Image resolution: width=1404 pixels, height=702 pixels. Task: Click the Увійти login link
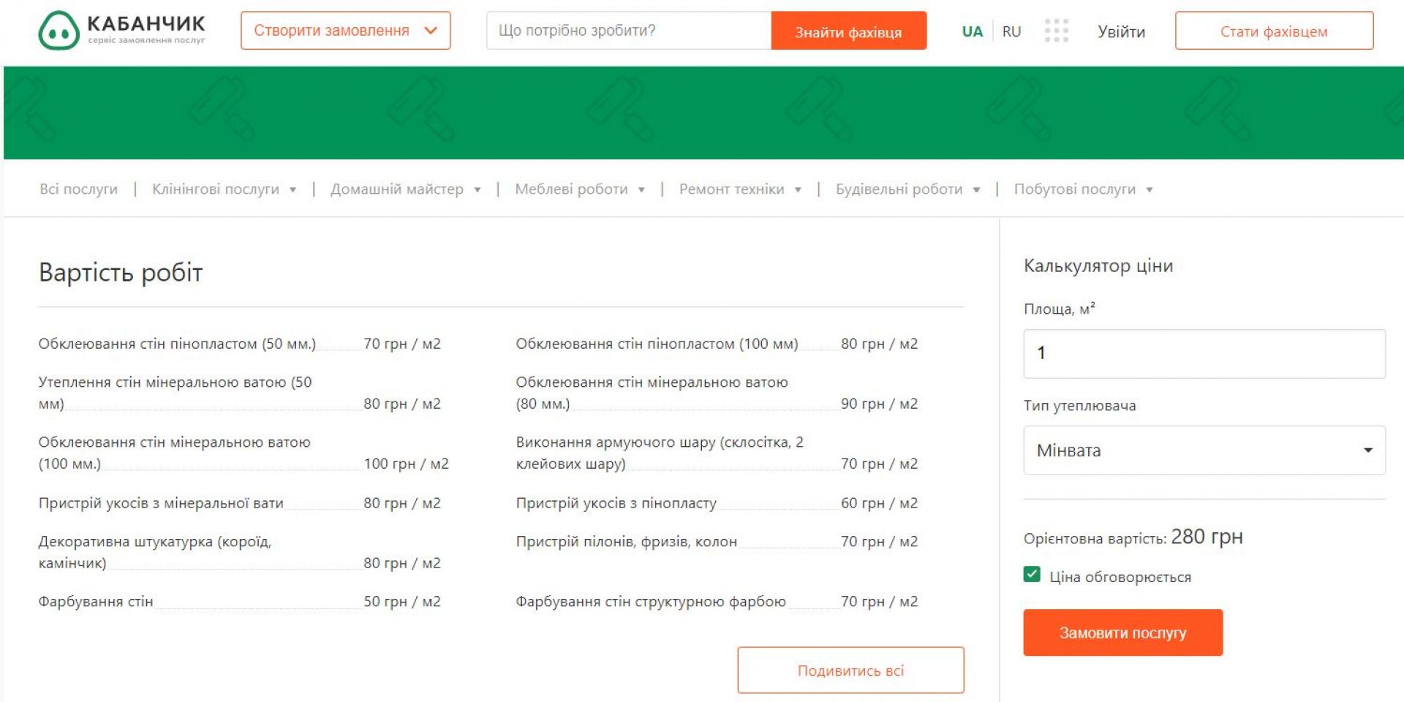click(1121, 31)
